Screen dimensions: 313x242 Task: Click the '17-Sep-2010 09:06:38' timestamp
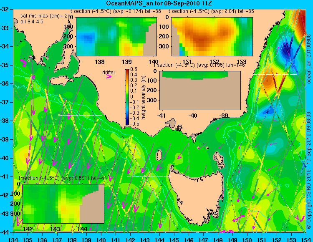309,138
